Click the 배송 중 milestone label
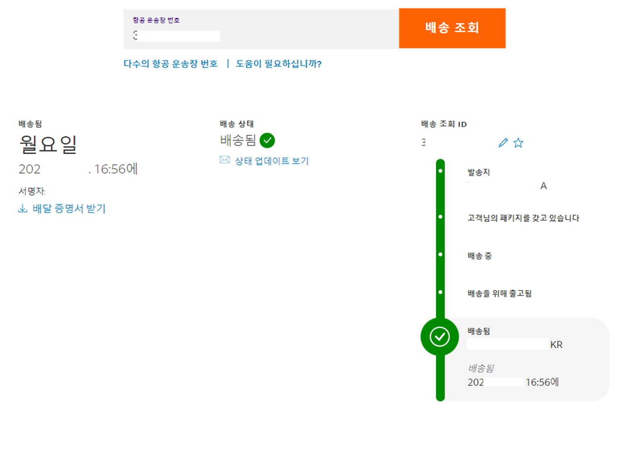The image size is (643, 451). (x=480, y=255)
